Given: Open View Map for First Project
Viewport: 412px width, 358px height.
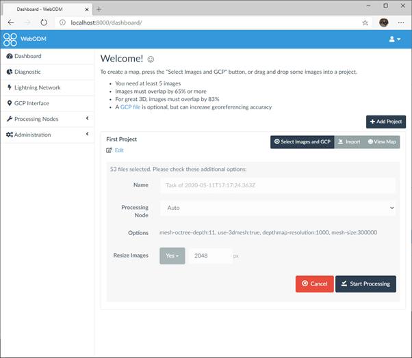Looking at the screenshot, I should pos(381,142).
